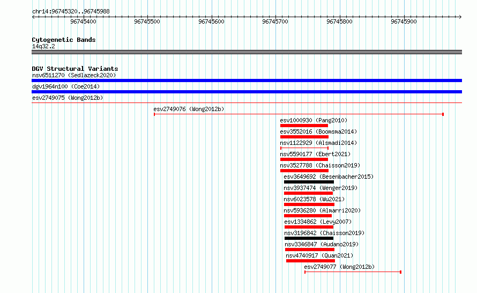Click the nsv1122929 (Alsmadi2014) label
The width and height of the screenshot is (477, 293).
tap(318, 143)
